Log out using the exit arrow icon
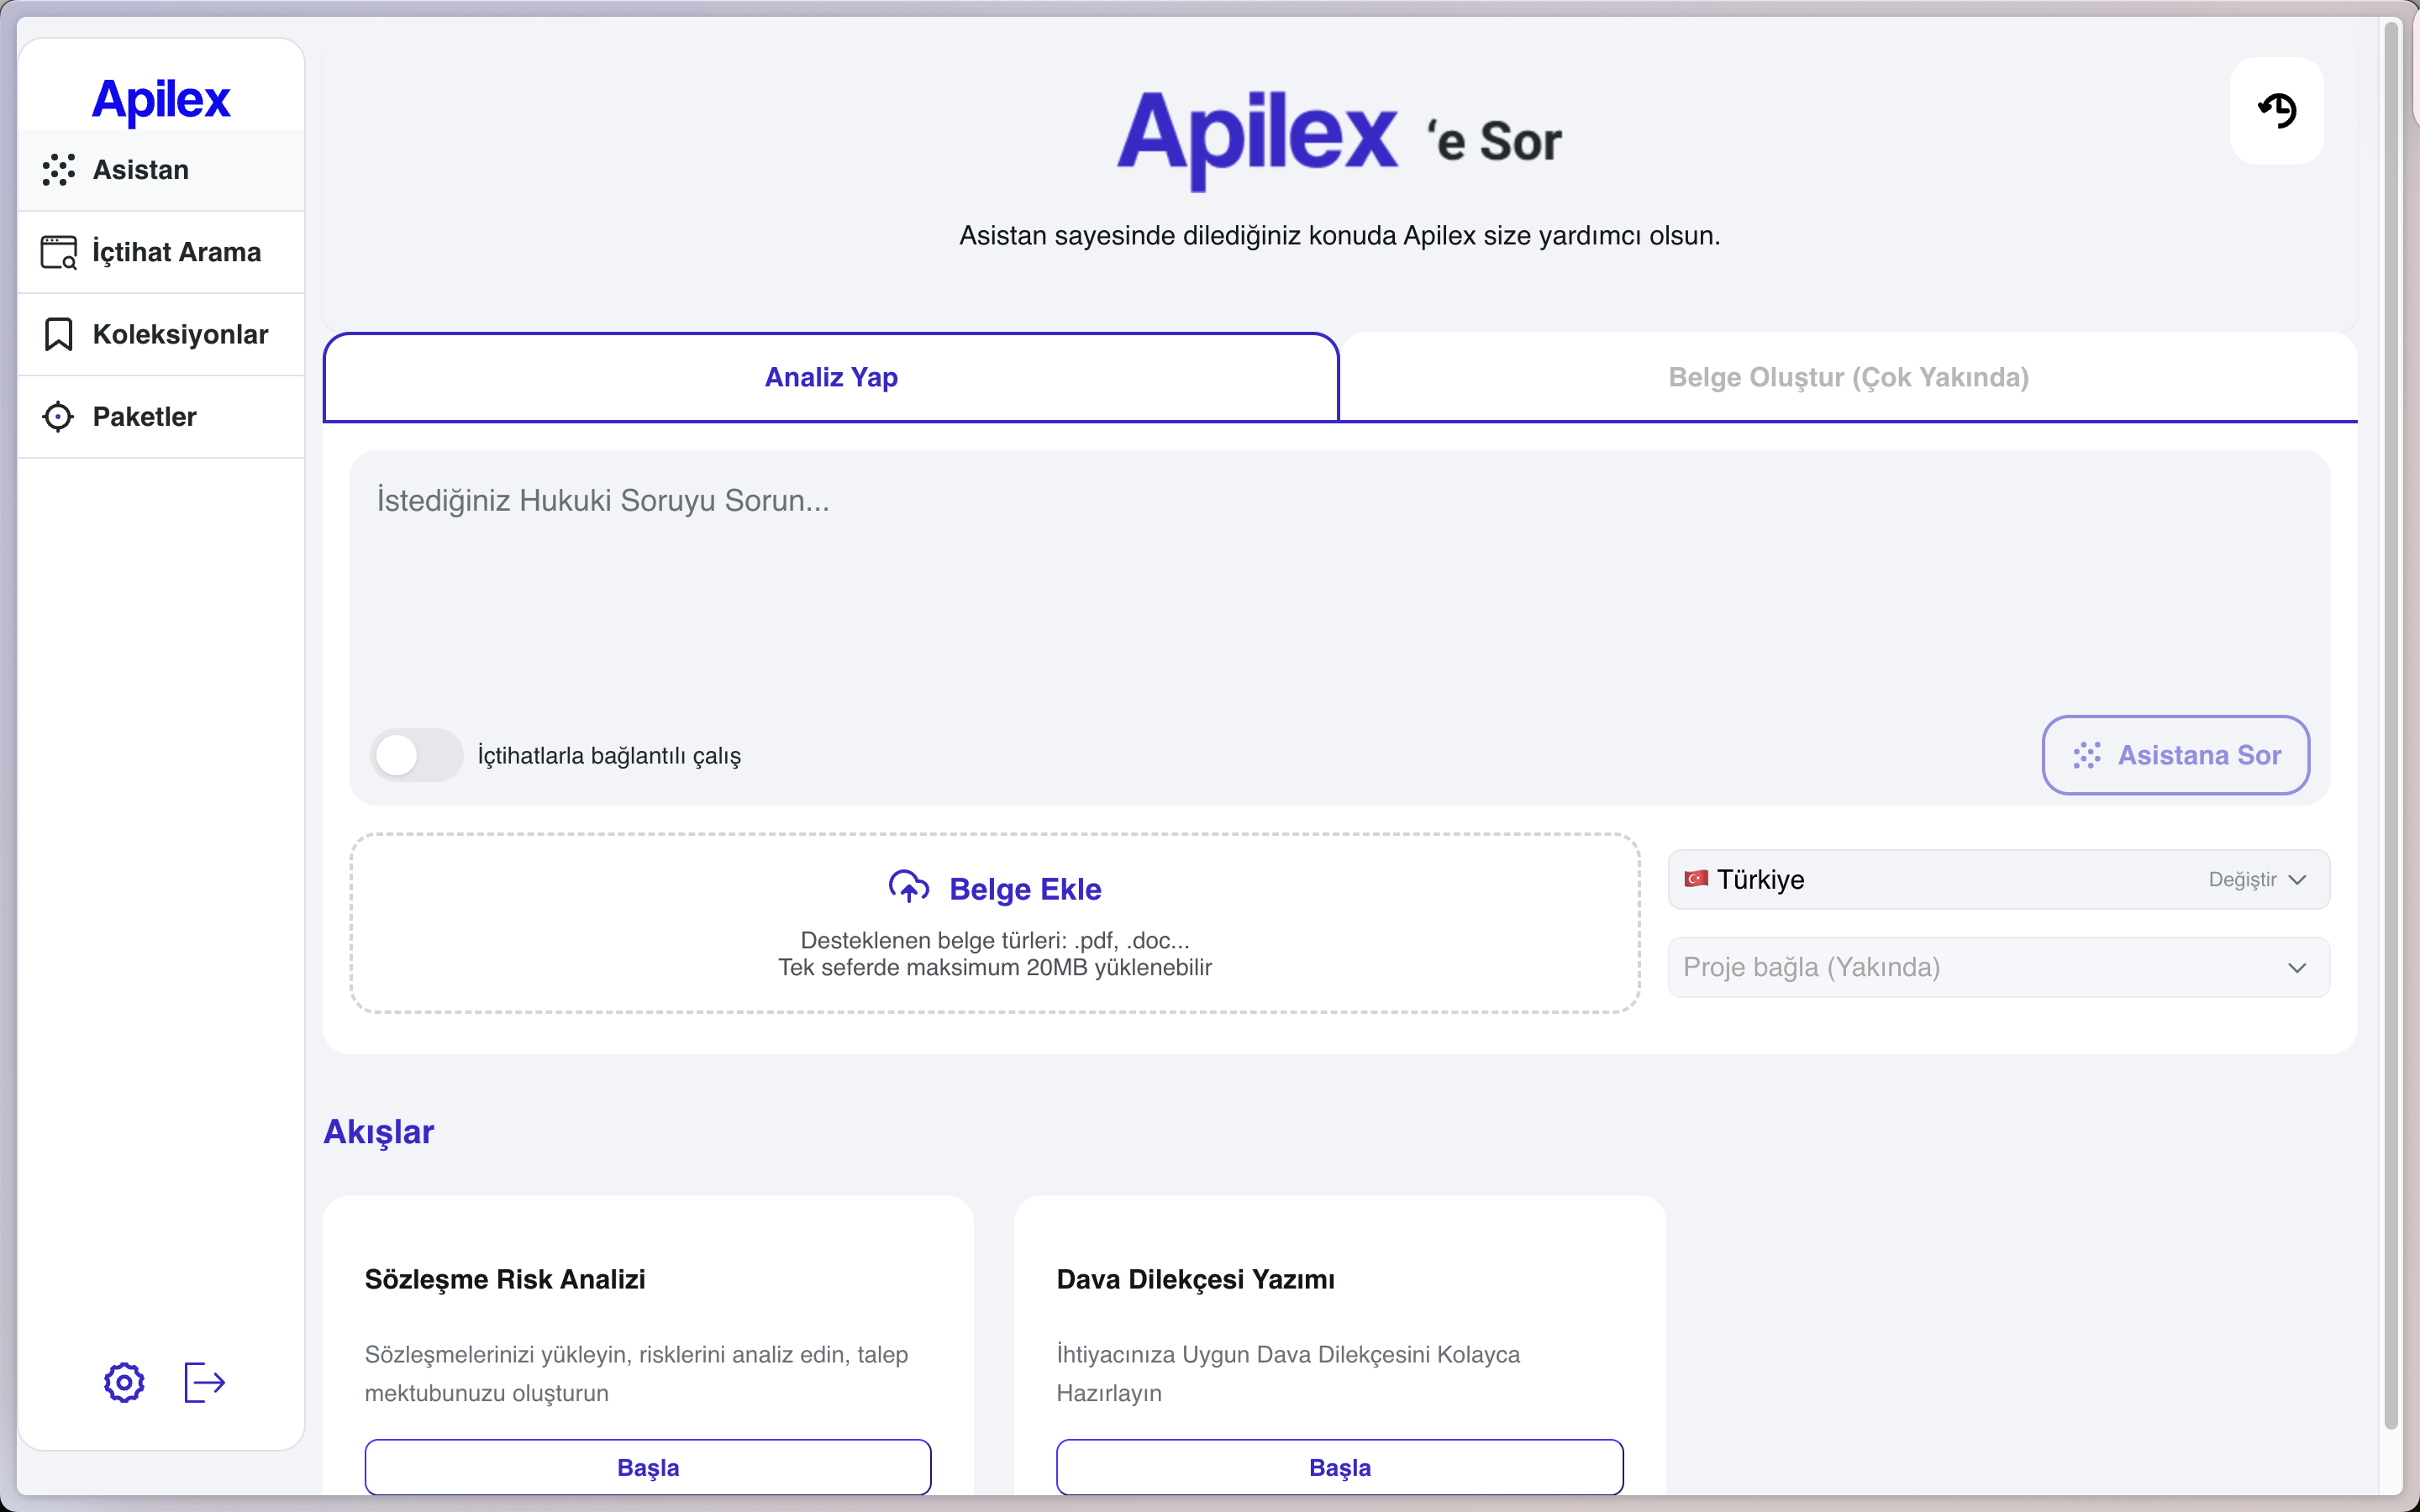The width and height of the screenshot is (2420, 1512). [x=205, y=1383]
